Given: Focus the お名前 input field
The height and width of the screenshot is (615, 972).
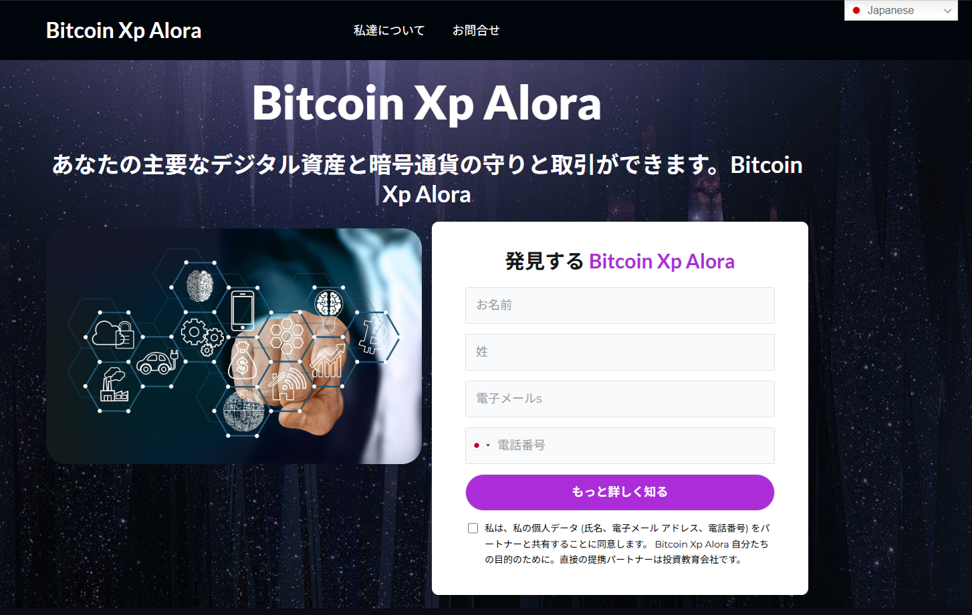Looking at the screenshot, I should 620,305.
